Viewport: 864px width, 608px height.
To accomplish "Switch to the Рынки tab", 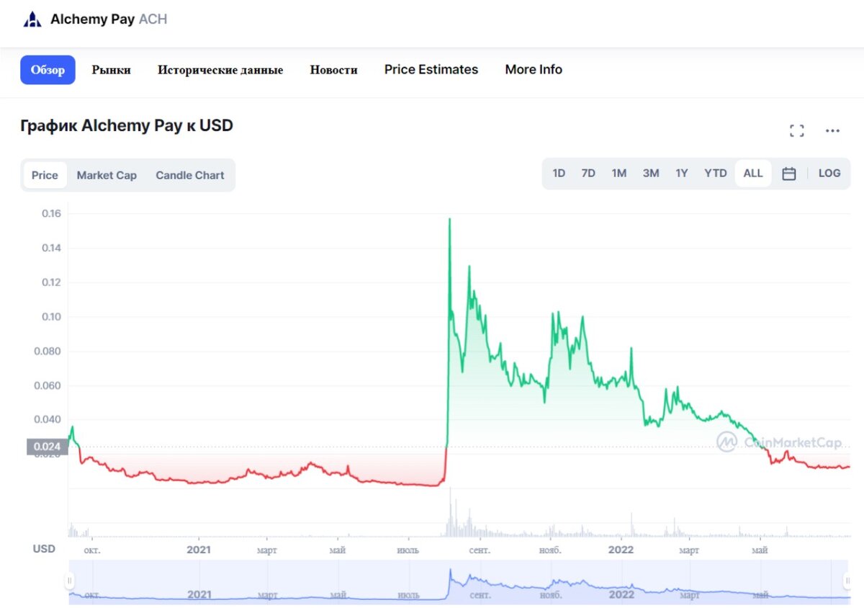I will [x=111, y=70].
